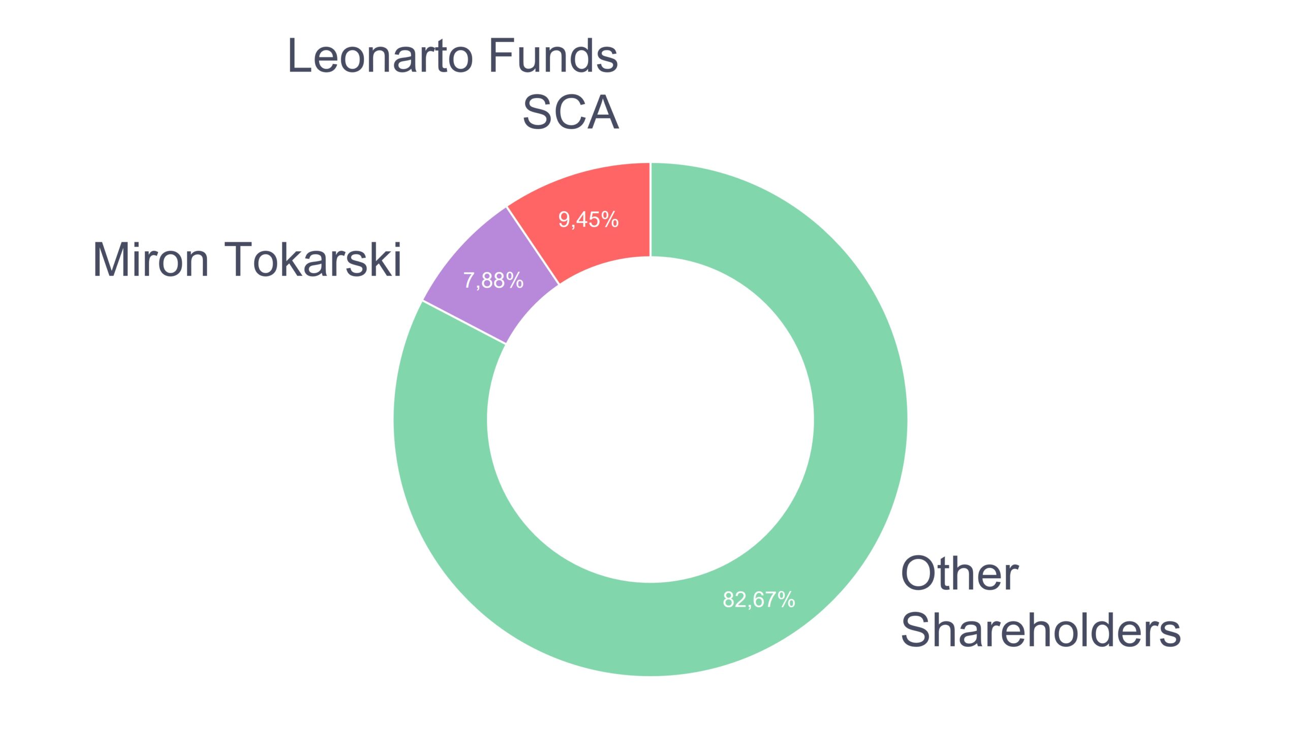Click the divider between purple and green segments
The image size is (1301, 731).
click(464, 322)
